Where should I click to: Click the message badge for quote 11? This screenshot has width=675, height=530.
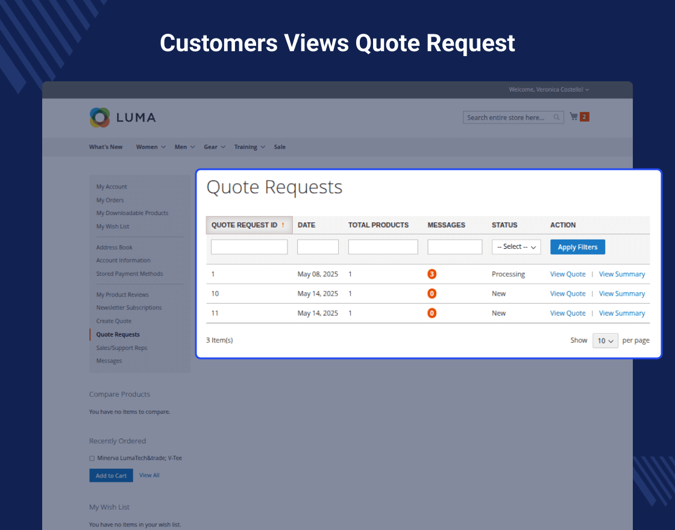(x=432, y=313)
